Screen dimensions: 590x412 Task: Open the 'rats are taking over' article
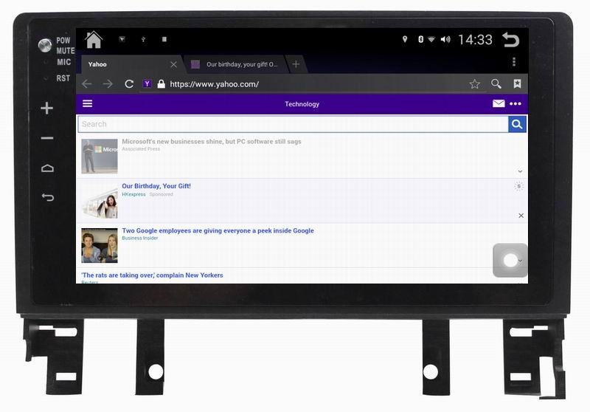tap(152, 275)
